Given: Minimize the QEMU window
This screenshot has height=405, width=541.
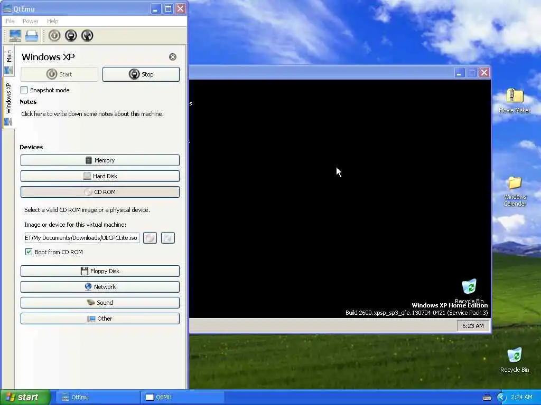Looking at the screenshot, I should point(459,73).
